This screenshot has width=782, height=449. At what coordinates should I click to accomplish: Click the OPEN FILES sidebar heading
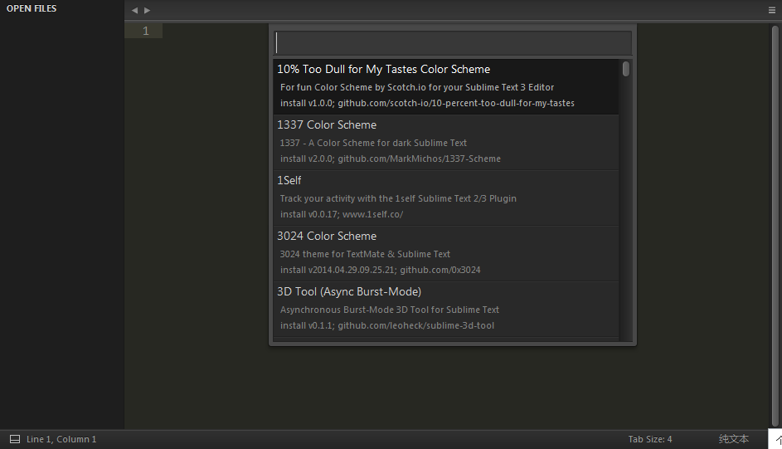coord(32,8)
